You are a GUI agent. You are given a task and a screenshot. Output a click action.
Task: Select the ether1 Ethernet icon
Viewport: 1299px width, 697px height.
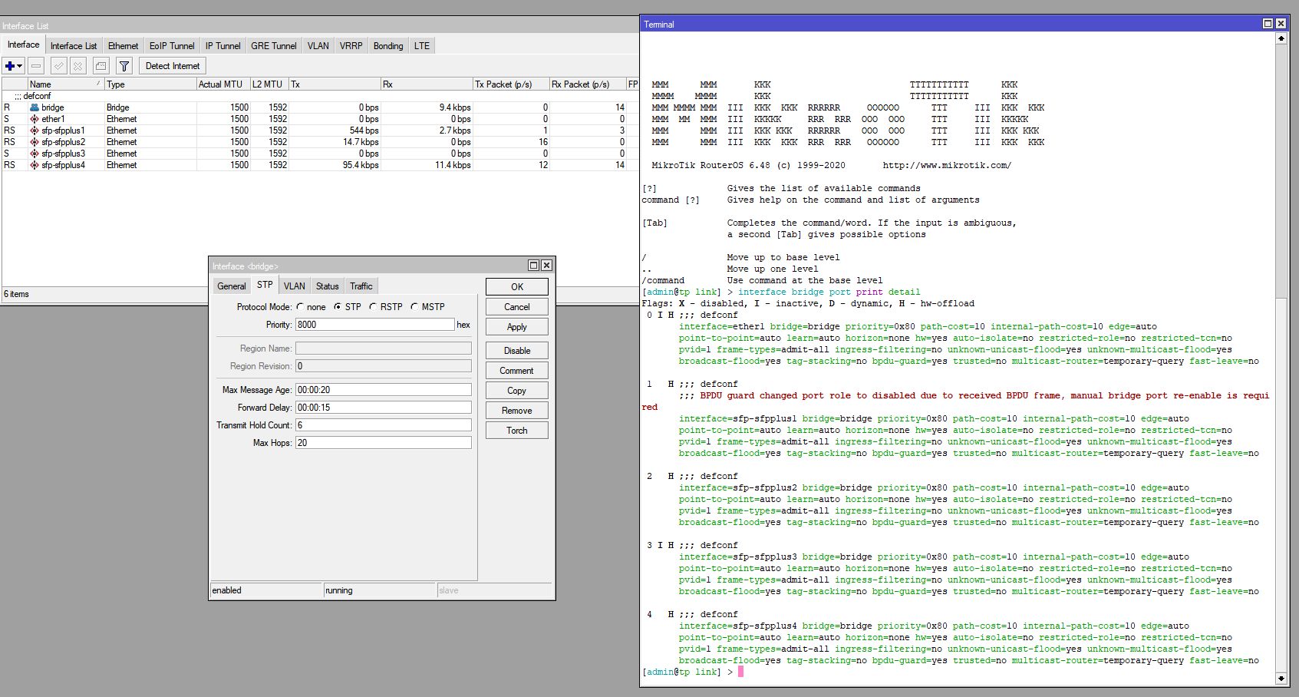click(35, 119)
